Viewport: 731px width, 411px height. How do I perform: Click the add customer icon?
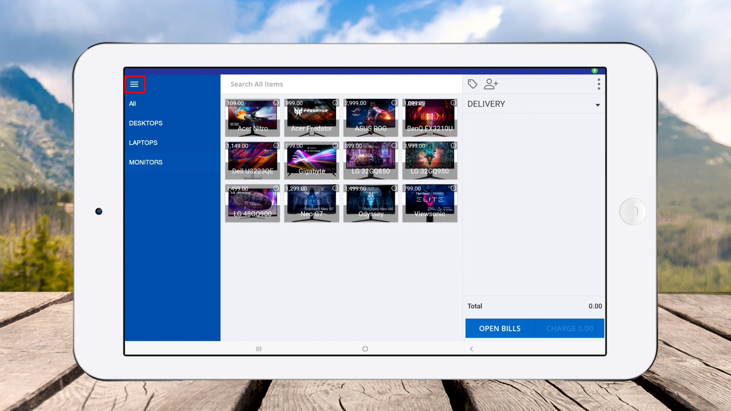(491, 84)
